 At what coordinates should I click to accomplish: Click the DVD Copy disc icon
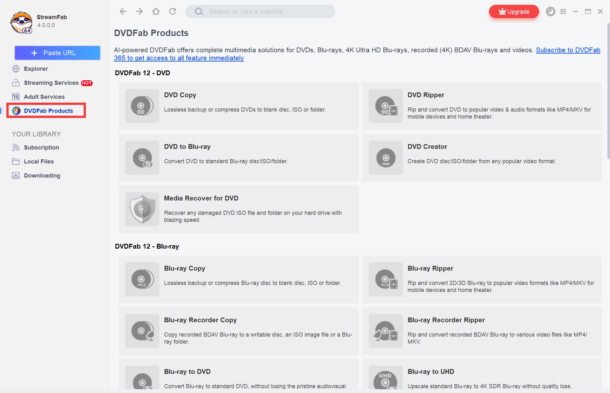(142, 106)
